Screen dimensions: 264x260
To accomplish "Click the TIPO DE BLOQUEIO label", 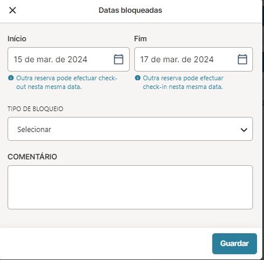I will pos(35,109).
